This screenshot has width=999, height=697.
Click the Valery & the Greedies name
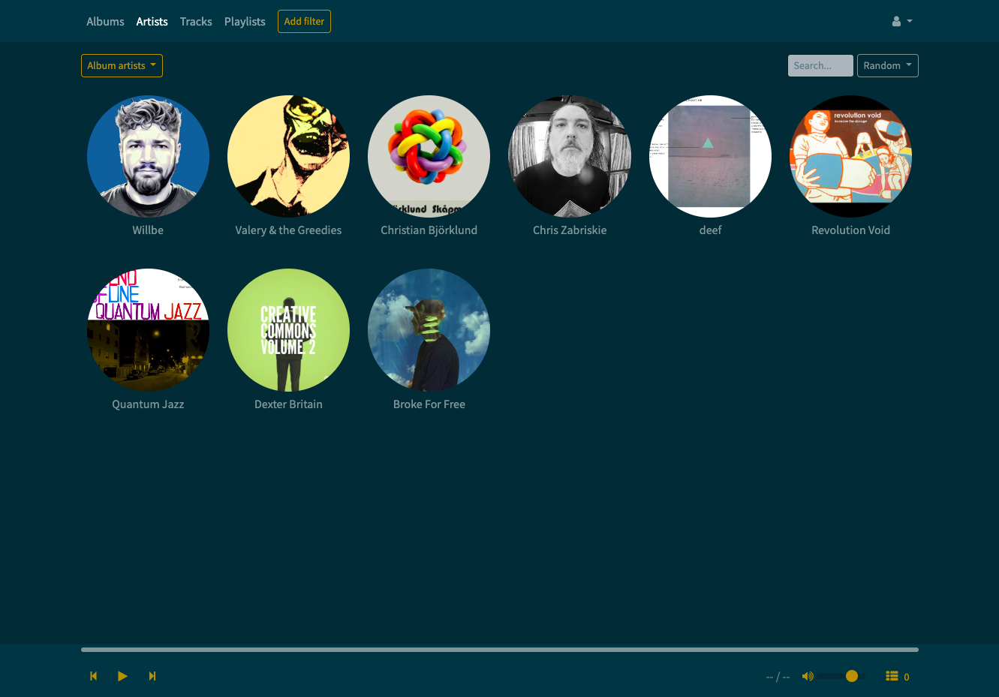coord(288,230)
